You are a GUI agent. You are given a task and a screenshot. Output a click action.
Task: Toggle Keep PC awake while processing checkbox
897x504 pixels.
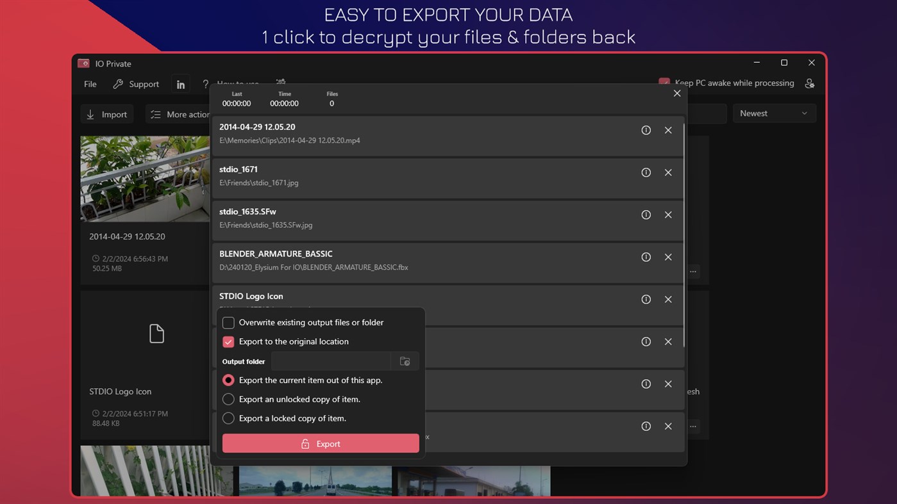(664, 83)
